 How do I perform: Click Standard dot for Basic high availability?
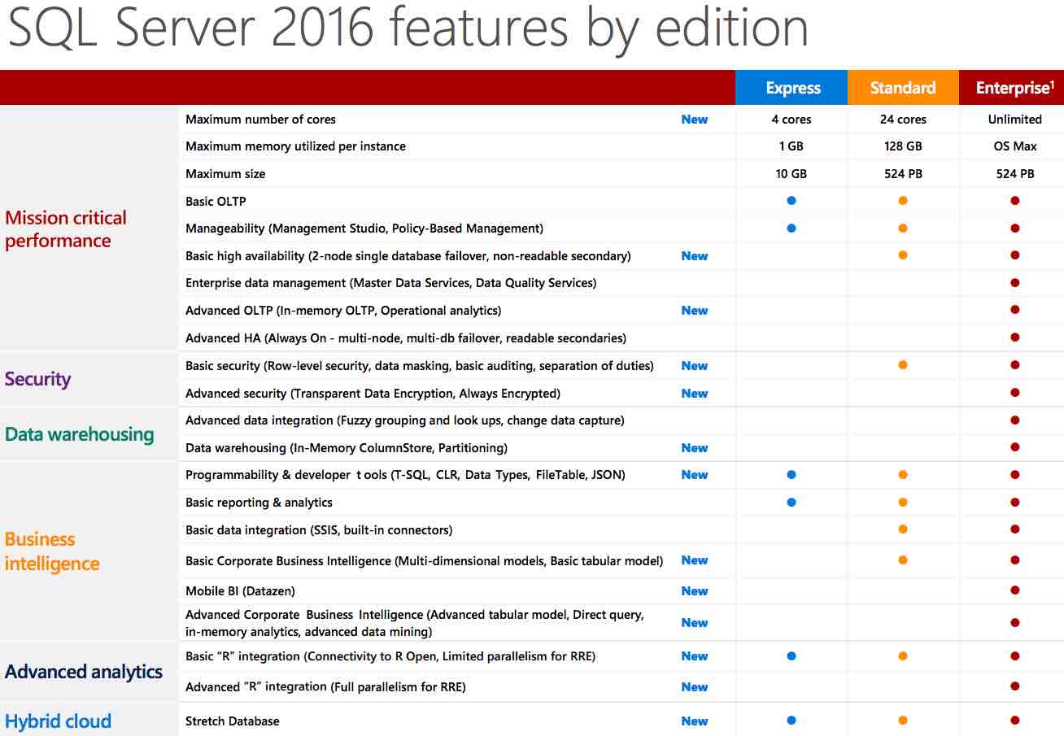(903, 255)
